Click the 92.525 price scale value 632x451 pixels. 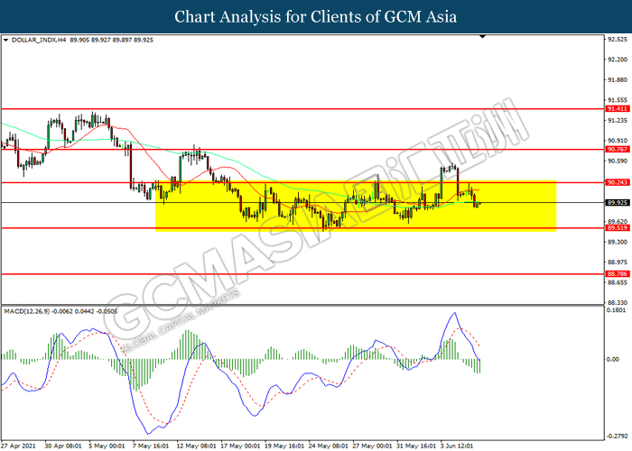(x=617, y=40)
